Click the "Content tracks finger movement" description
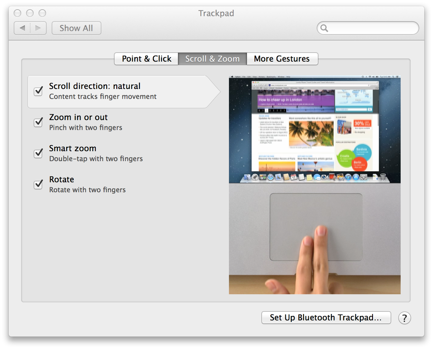This screenshot has width=433, height=349. (103, 96)
